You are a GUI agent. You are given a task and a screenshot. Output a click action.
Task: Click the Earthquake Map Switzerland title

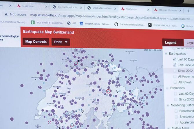(x=49, y=32)
